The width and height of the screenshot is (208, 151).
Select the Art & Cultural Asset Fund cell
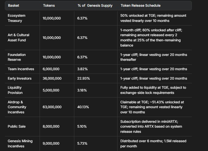18,38
